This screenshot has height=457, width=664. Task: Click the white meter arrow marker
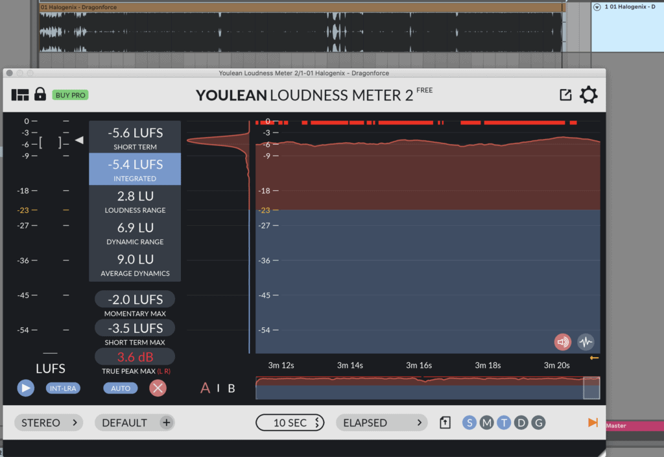tap(79, 140)
